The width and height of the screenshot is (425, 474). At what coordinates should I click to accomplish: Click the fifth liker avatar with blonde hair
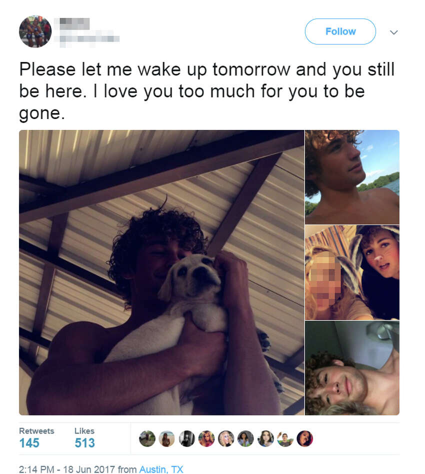(x=226, y=438)
